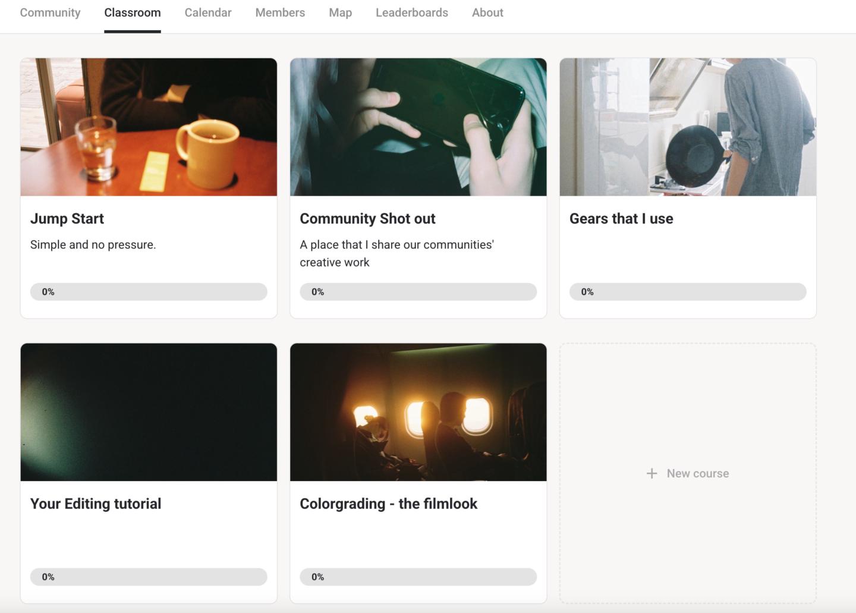The height and width of the screenshot is (613, 856).
Task: Open the About tab
Action: coord(487,12)
